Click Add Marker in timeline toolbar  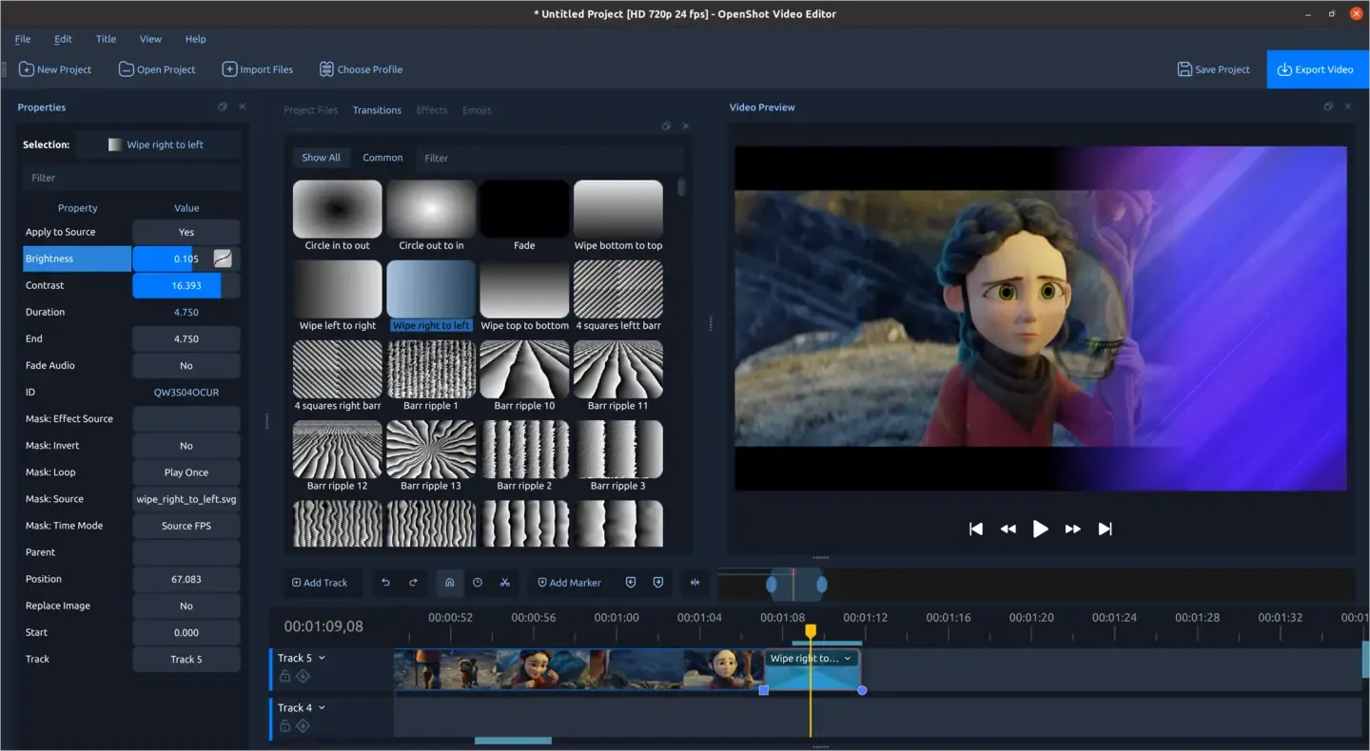coord(569,583)
